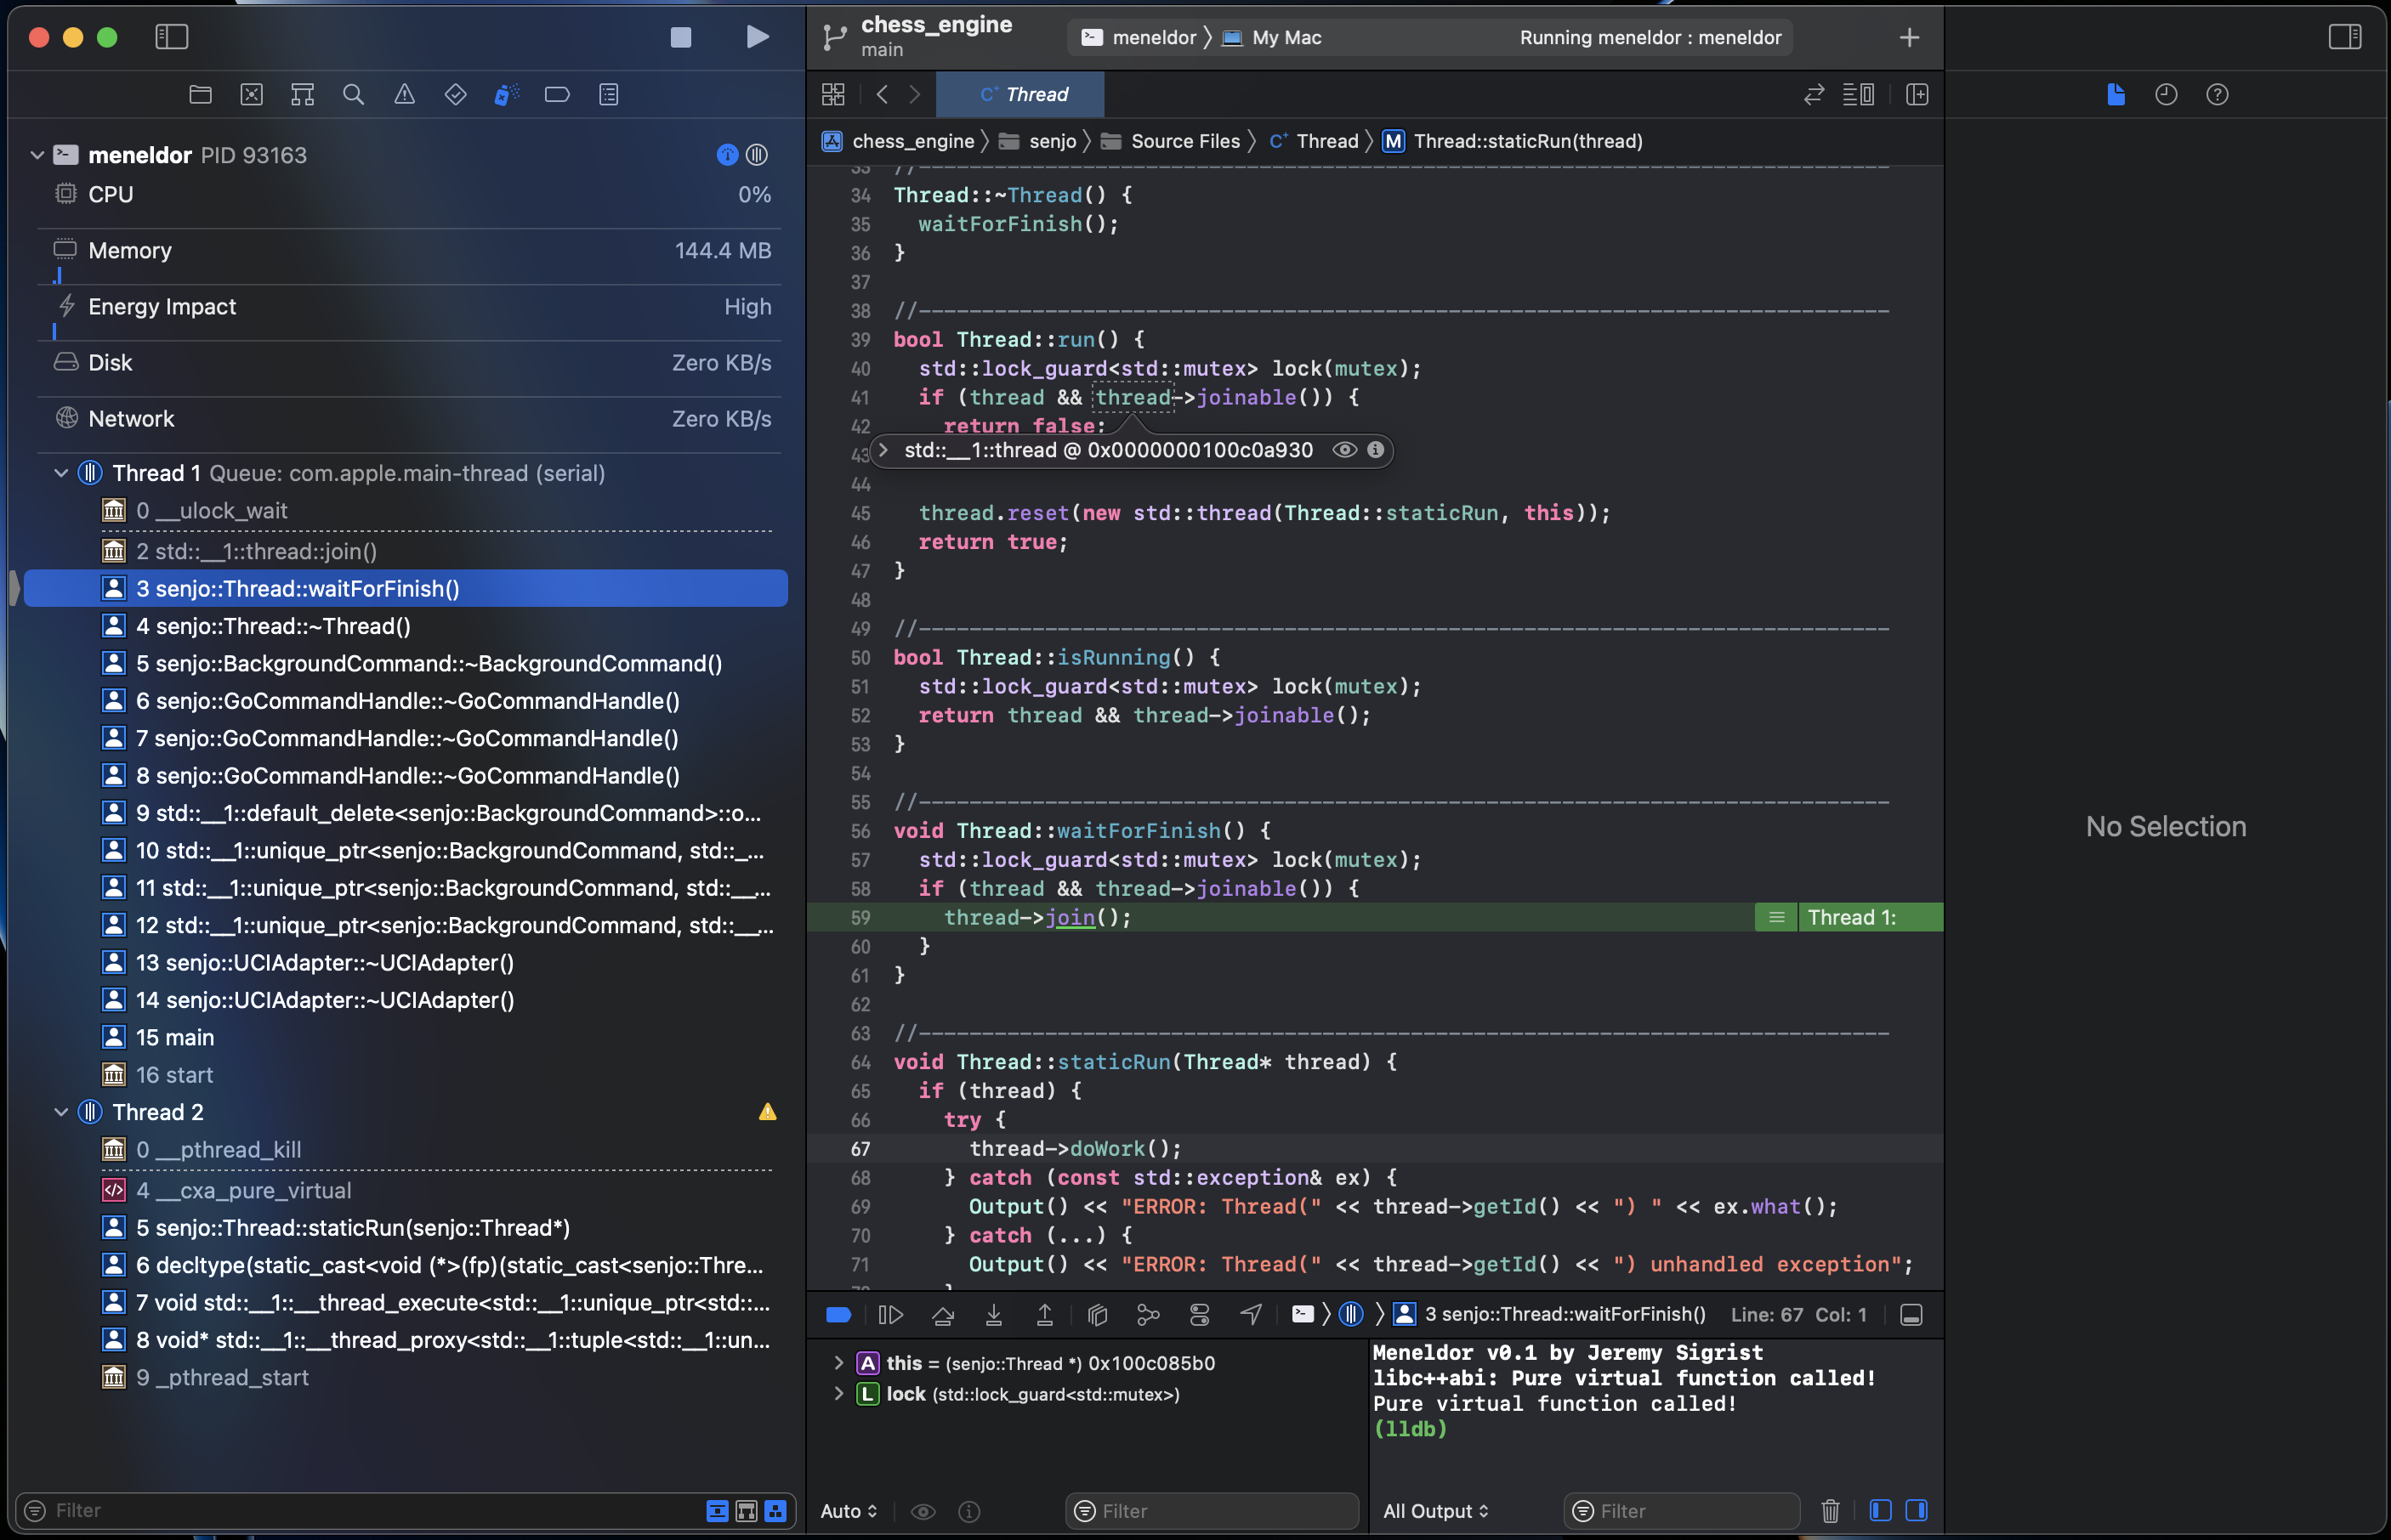2391x1540 pixels.
Task: Click the Step Over debug button
Action: click(x=942, y=1315)
